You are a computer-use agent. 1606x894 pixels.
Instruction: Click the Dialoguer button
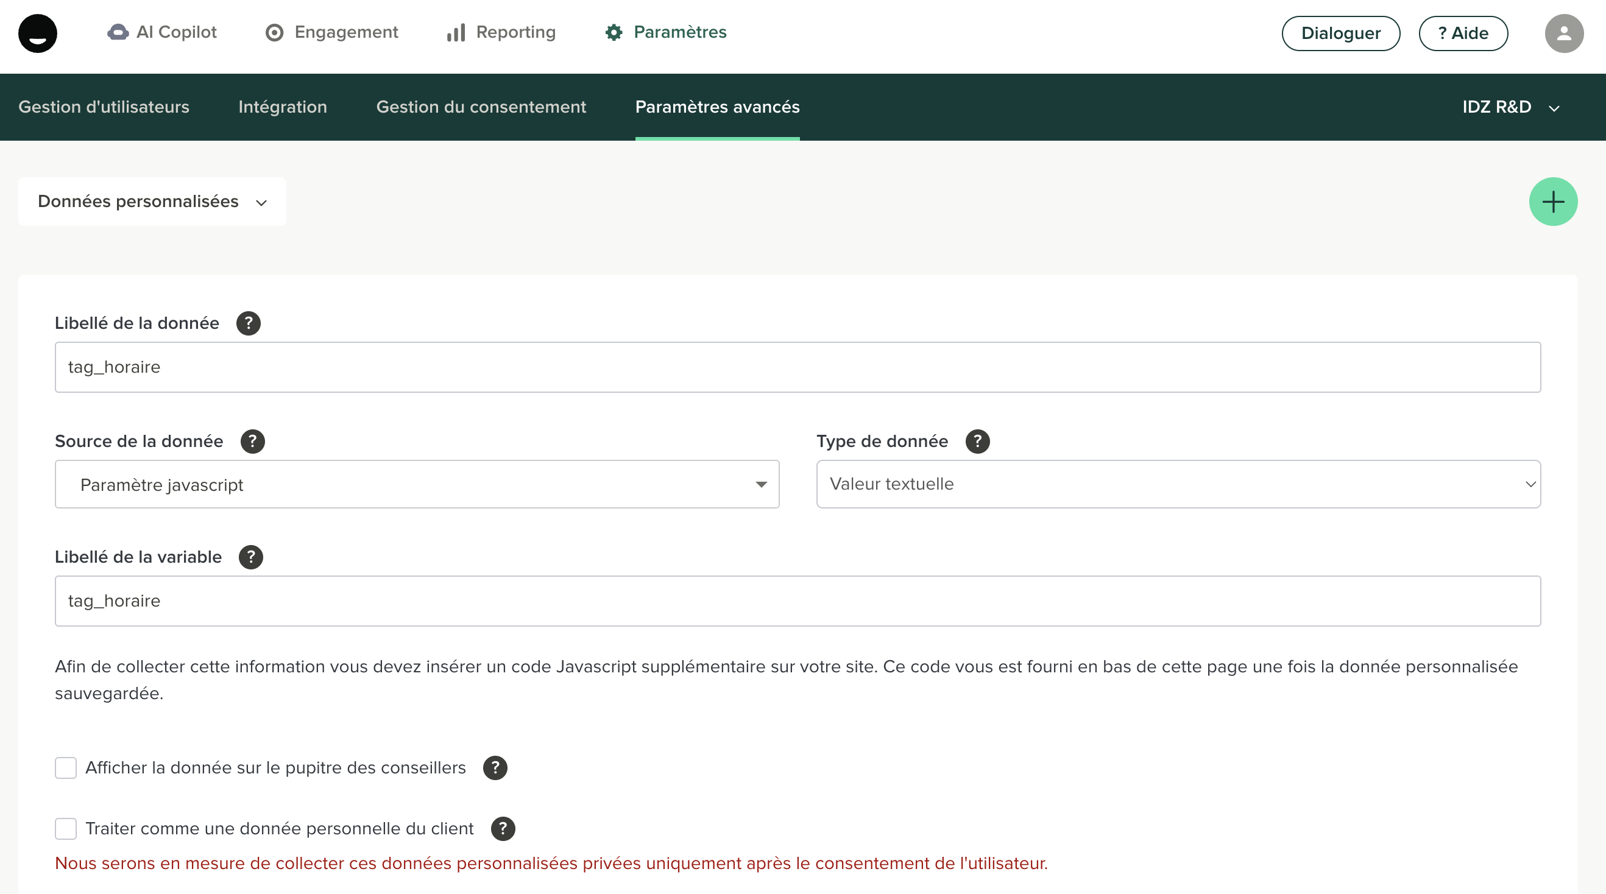[x=1340, y=33]
